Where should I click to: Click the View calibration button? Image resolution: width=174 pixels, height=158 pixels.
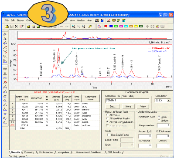pyautogui.click(x=143, y=107)
